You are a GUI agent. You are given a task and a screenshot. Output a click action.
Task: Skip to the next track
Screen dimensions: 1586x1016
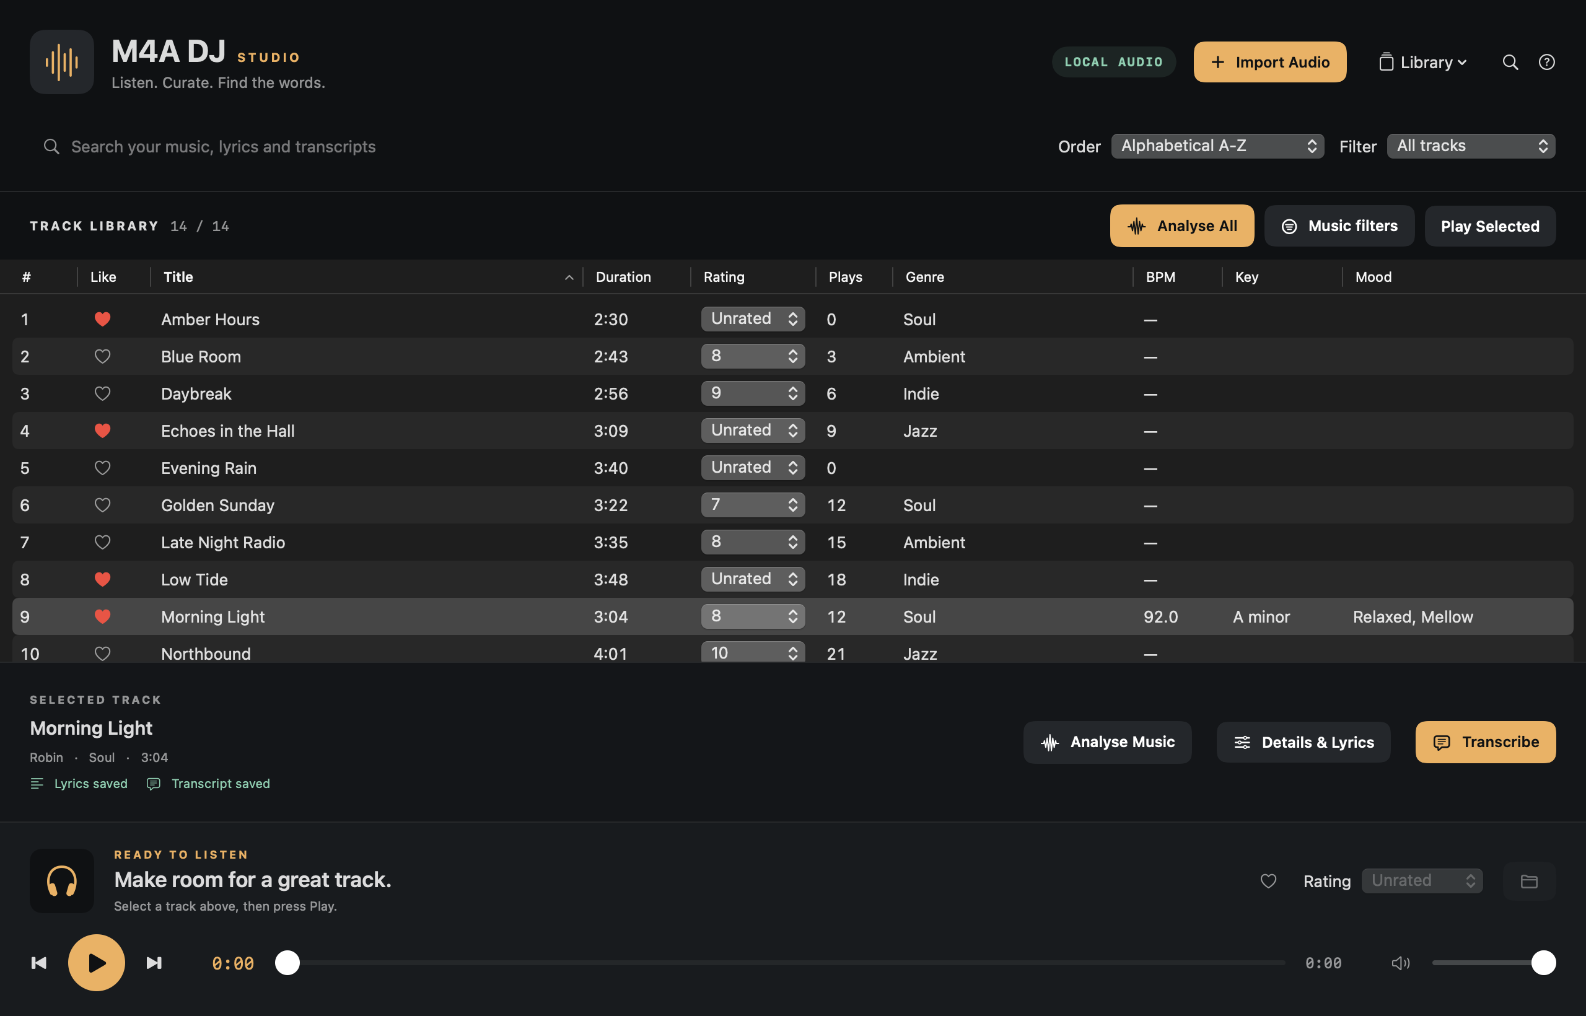[154, 963]
